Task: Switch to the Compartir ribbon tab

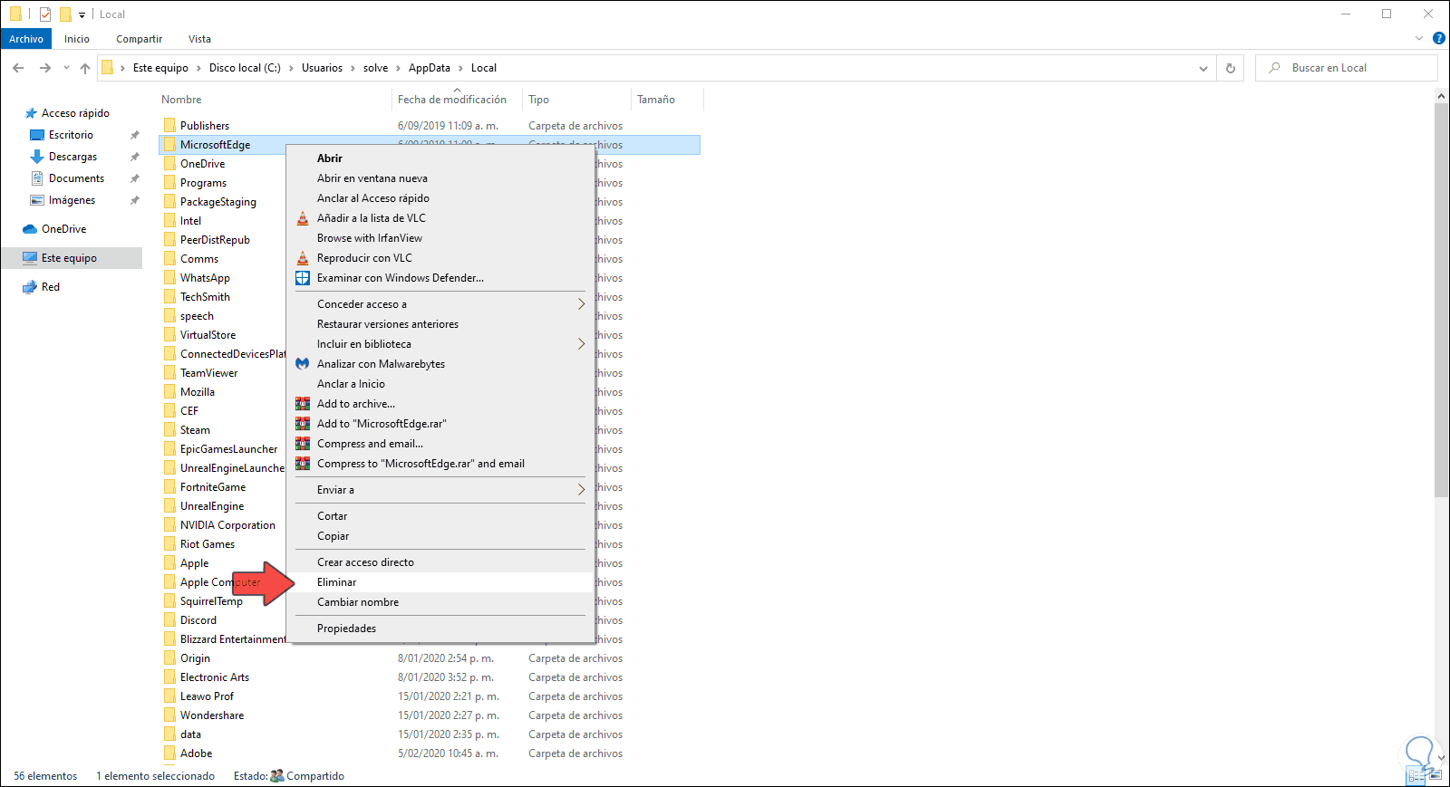Action: 140,39
